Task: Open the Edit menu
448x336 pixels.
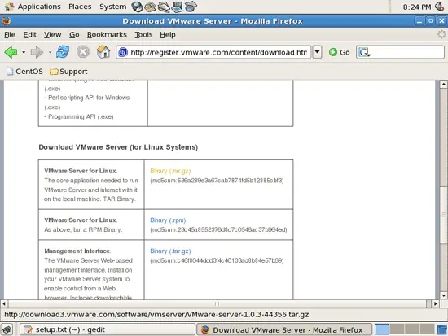Action: pos(29,34)
